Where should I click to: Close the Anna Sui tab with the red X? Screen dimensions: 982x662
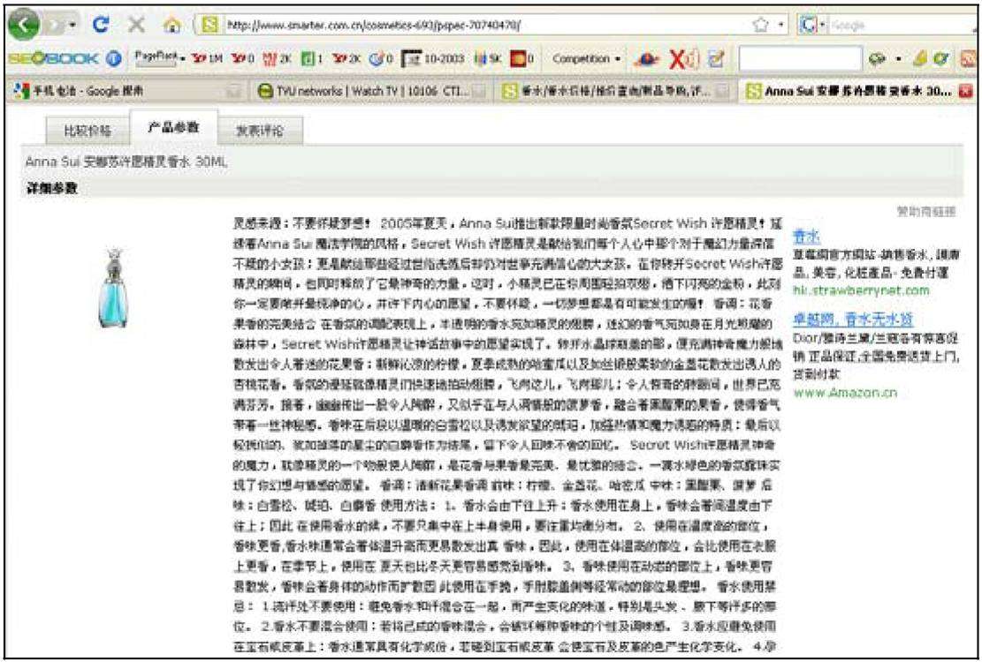point(966,91)
